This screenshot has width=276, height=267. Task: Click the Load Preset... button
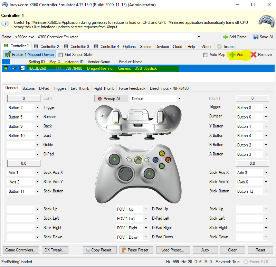coord(173,250)
